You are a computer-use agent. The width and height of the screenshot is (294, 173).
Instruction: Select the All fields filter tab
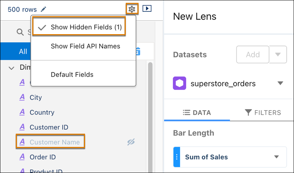pos(16,51)
